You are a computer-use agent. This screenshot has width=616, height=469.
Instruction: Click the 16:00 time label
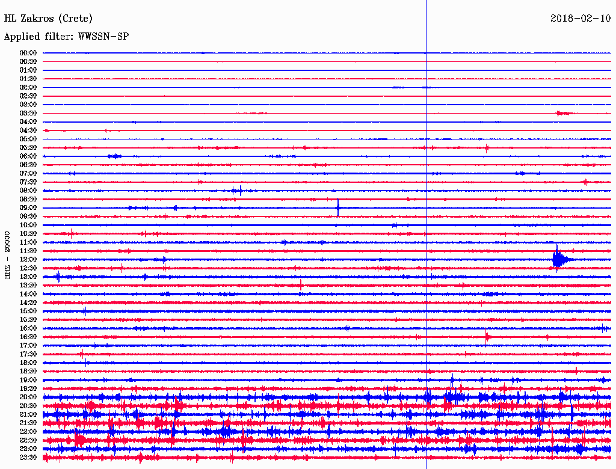click(x=28, y=328)
